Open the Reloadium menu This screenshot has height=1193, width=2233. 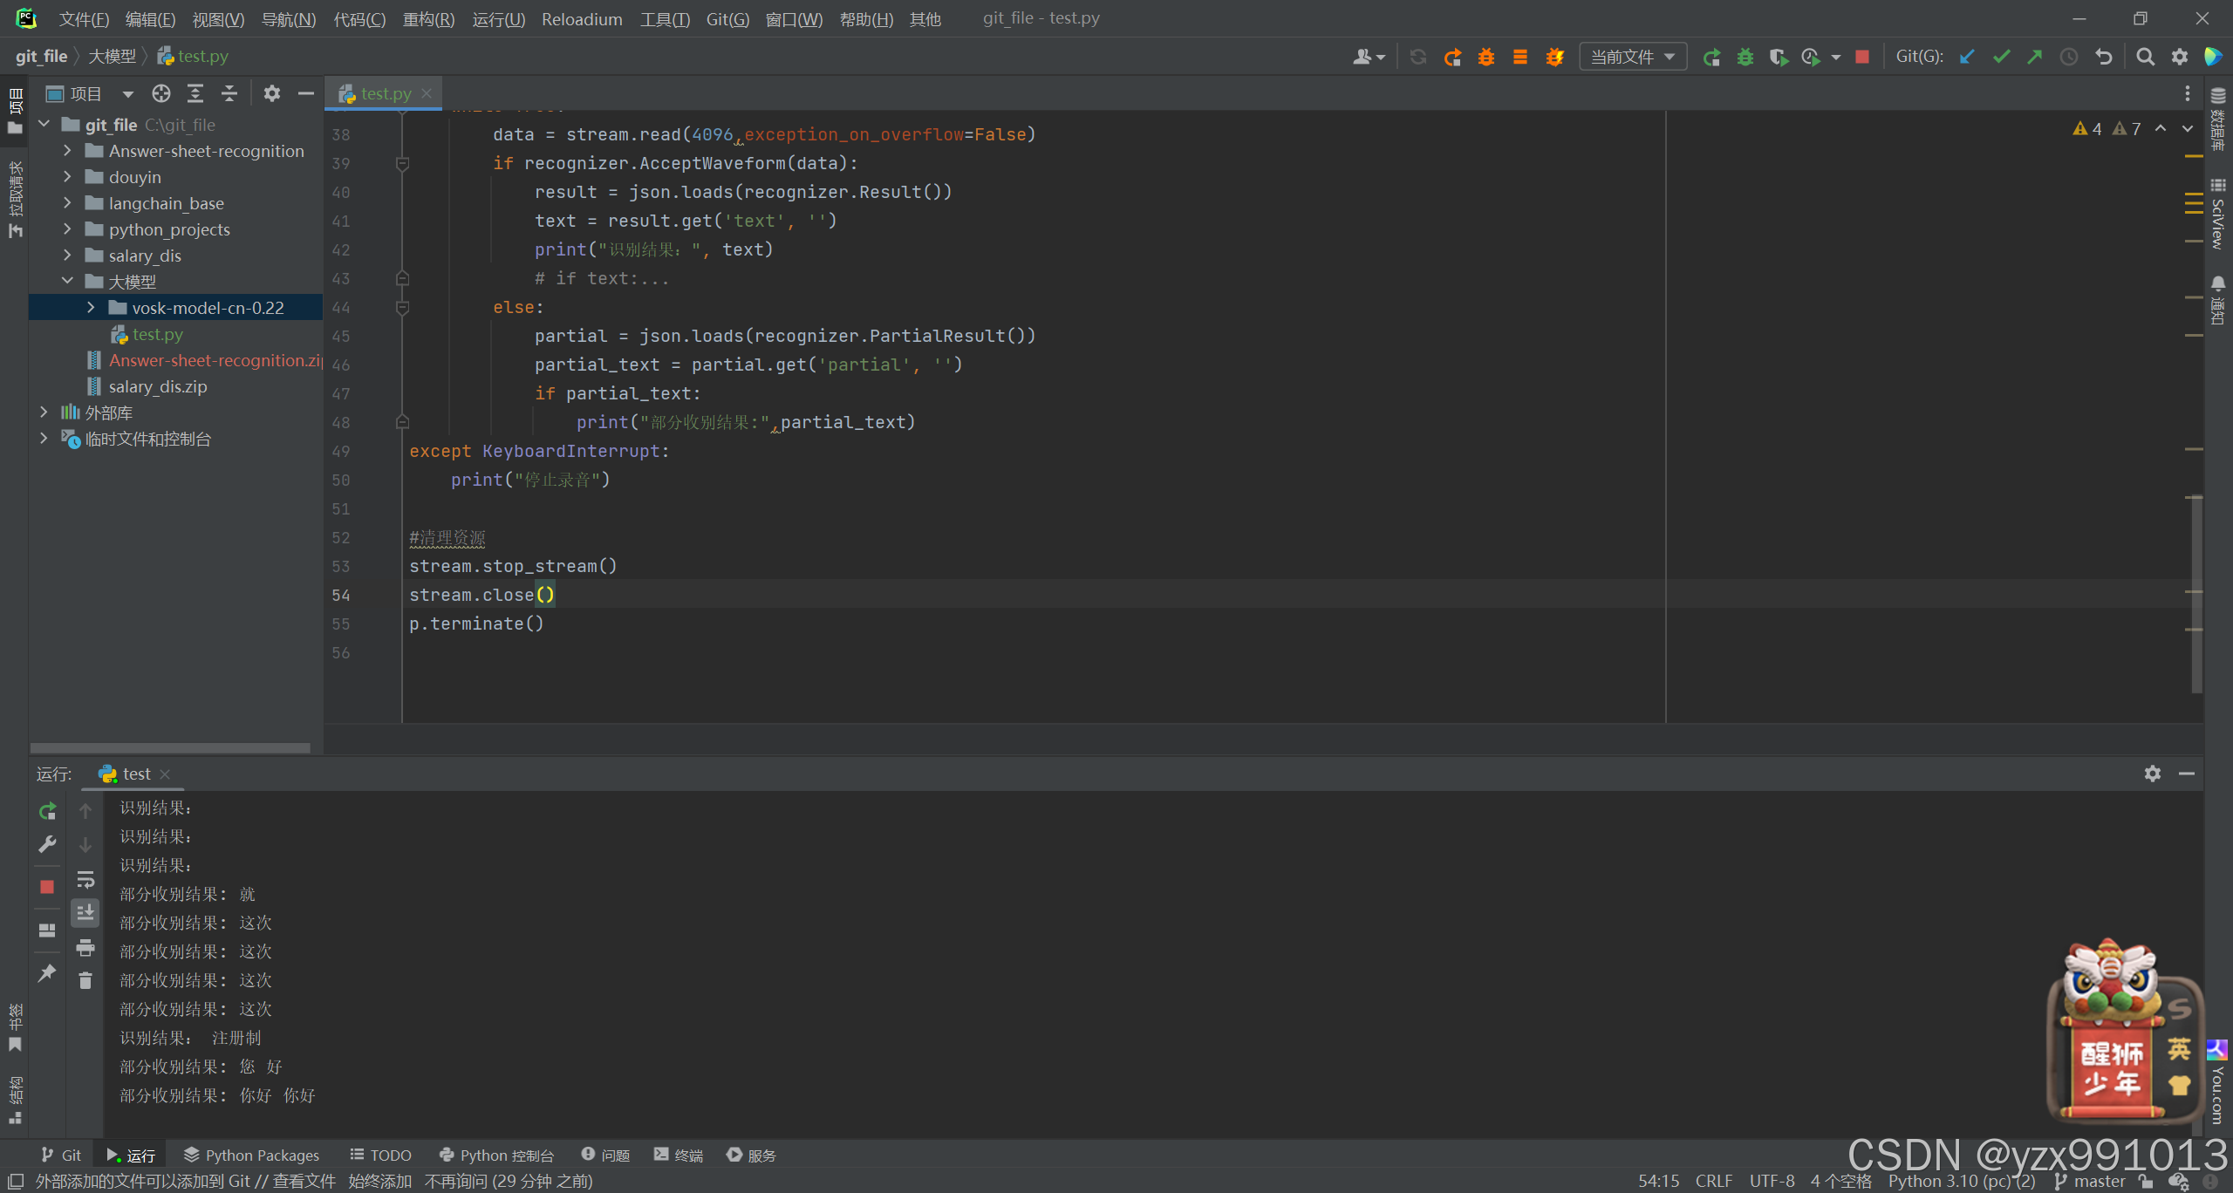coord(582,18)
